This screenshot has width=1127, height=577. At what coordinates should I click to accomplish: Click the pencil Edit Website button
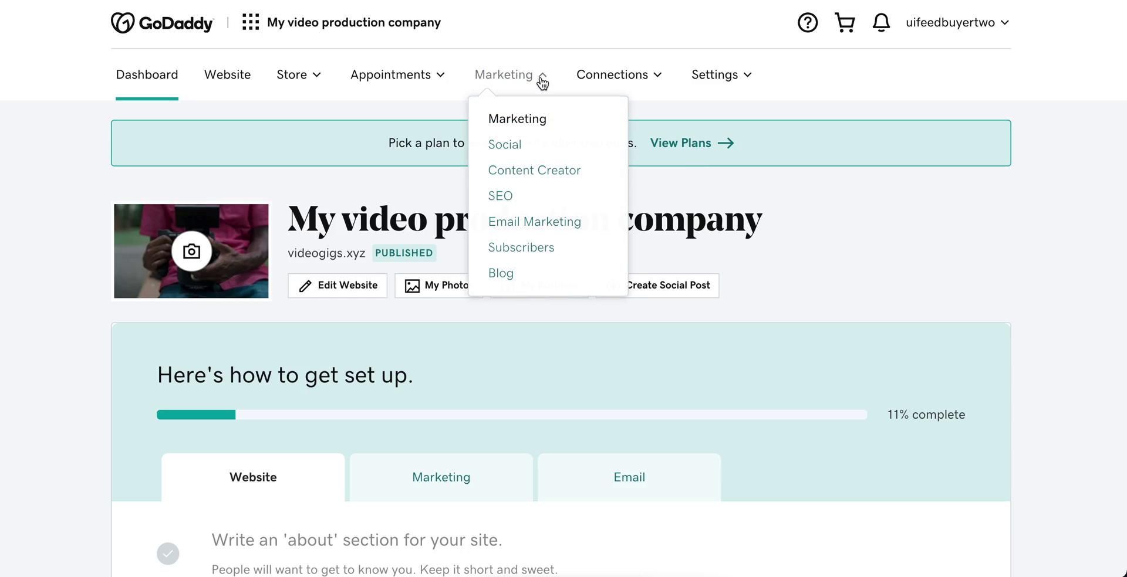click(x=338, y=286)
